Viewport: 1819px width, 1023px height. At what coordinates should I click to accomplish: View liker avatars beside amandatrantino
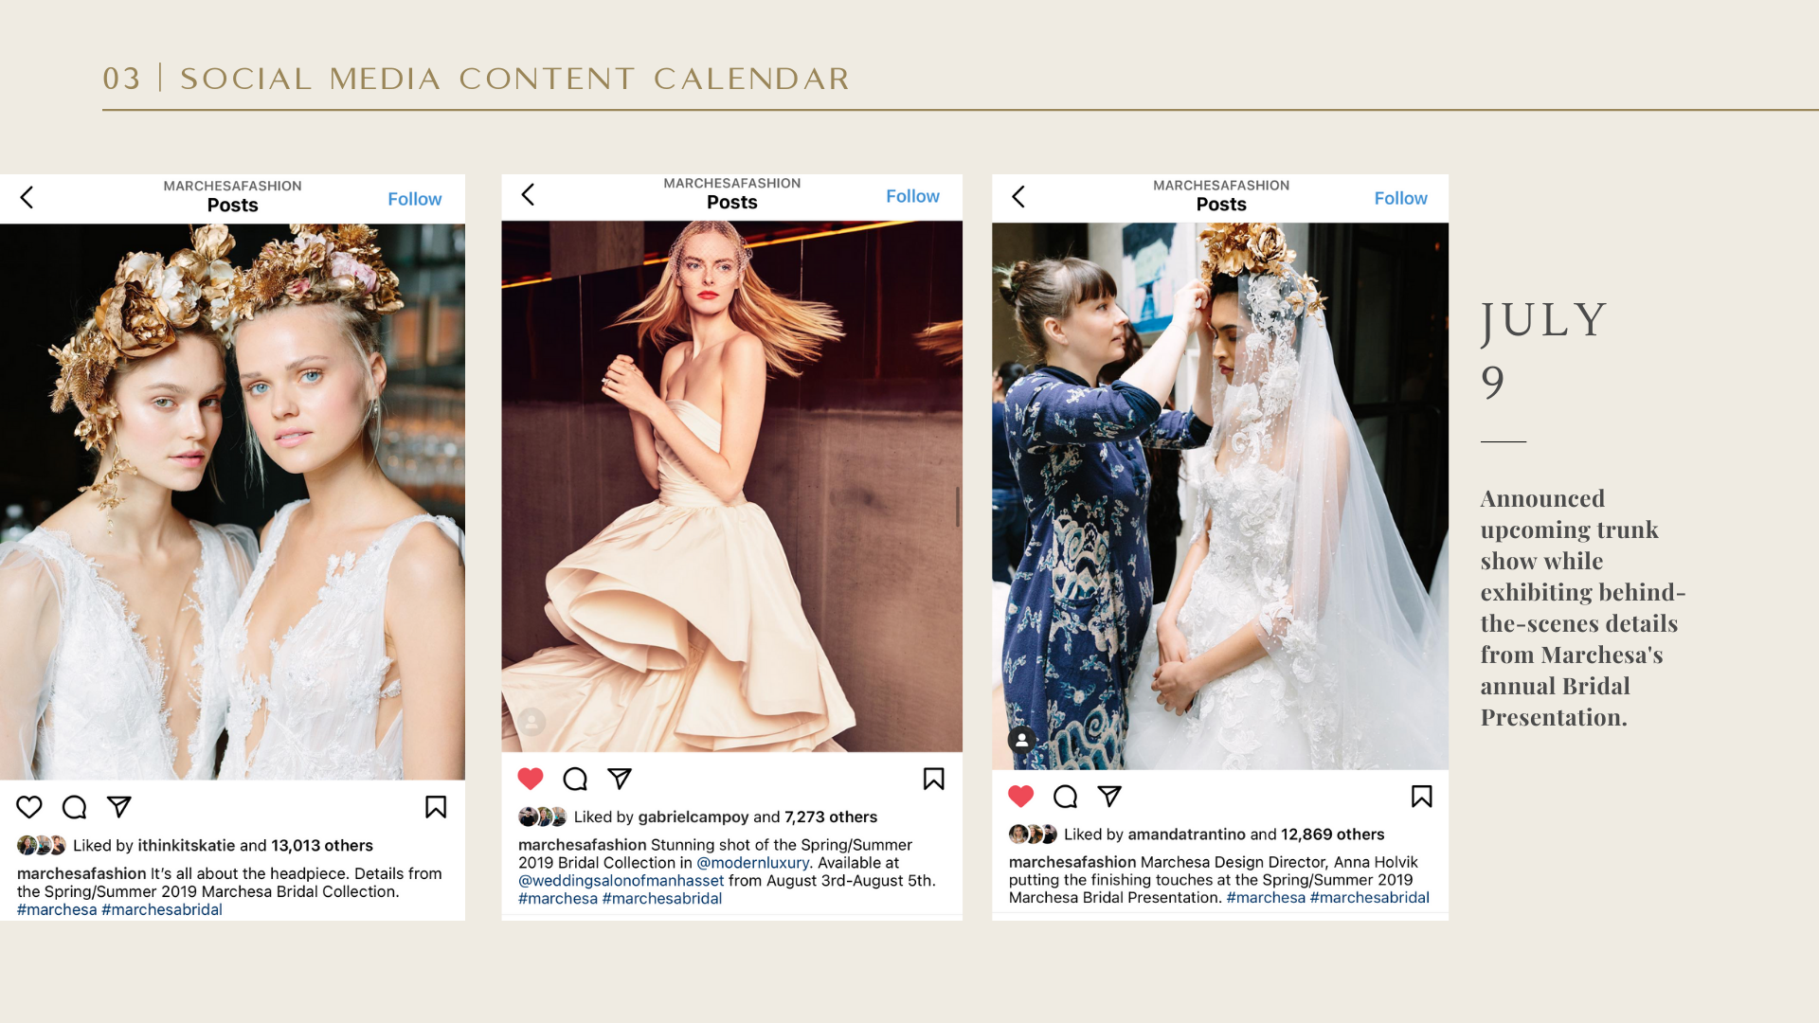(x=1033, y=834)
